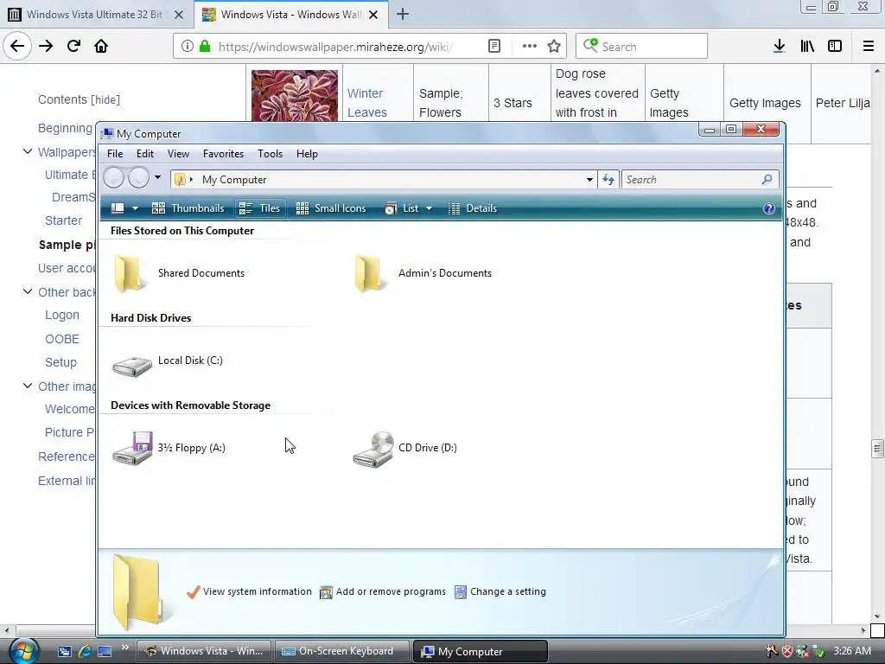Click the vertical scrollbar thumb of the page

(876, 449)
